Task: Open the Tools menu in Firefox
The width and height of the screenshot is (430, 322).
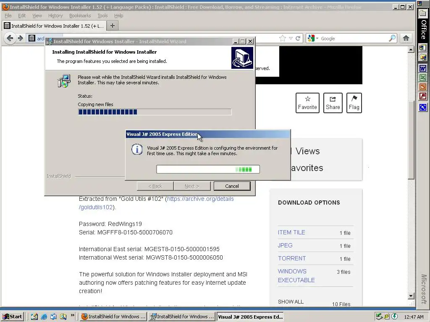Action: pyautogui.click(x=102, y=16)
